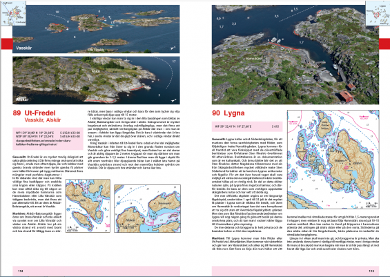Click the "Lilla Vasskär" island label

pos(96,50)
